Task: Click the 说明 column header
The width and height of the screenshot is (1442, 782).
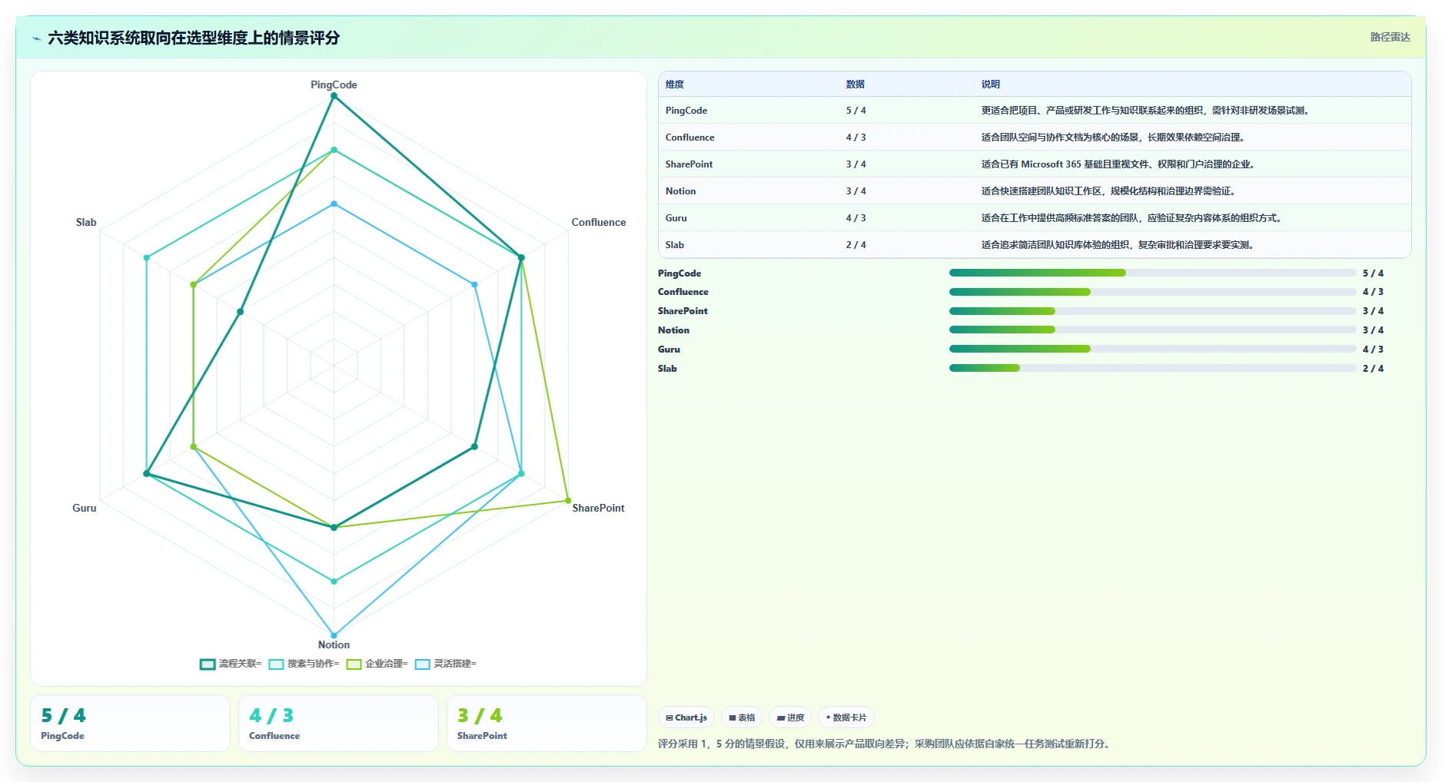Action: (x=991, y=84)
